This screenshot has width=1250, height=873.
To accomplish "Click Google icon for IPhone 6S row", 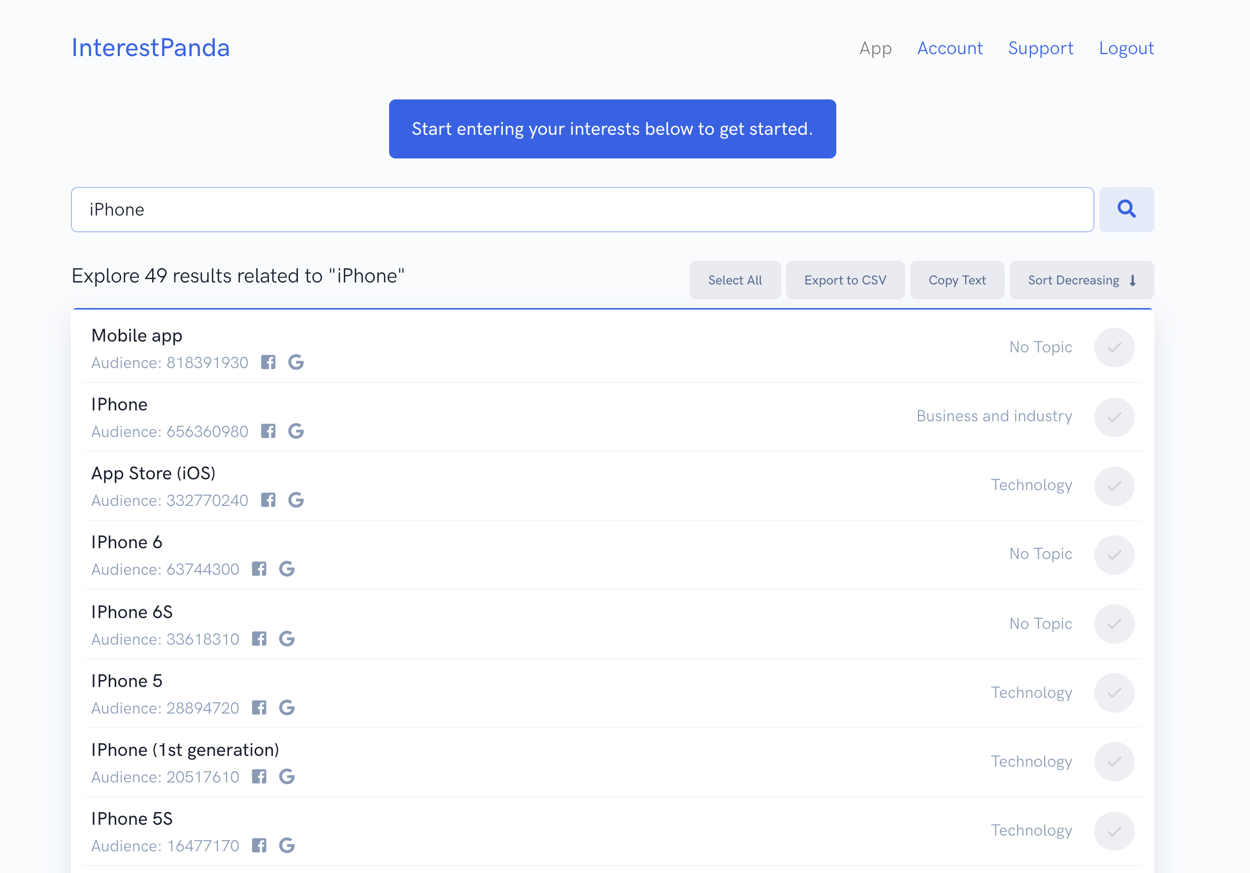I will pos(287,639).
